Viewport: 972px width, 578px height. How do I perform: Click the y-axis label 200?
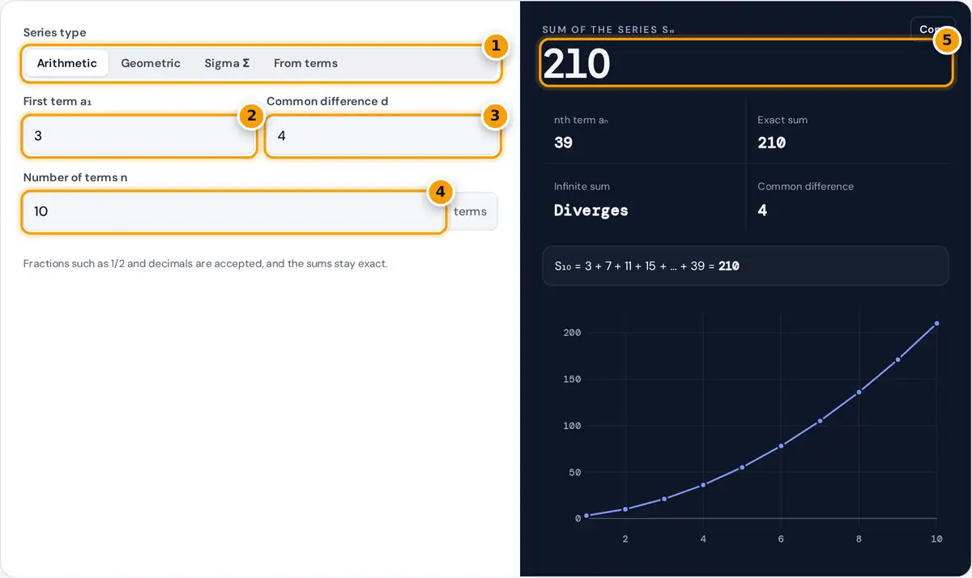pyautogui.click(x=572, y=333)
